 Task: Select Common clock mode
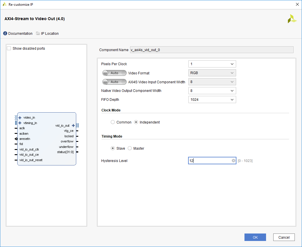click(113, 122)
